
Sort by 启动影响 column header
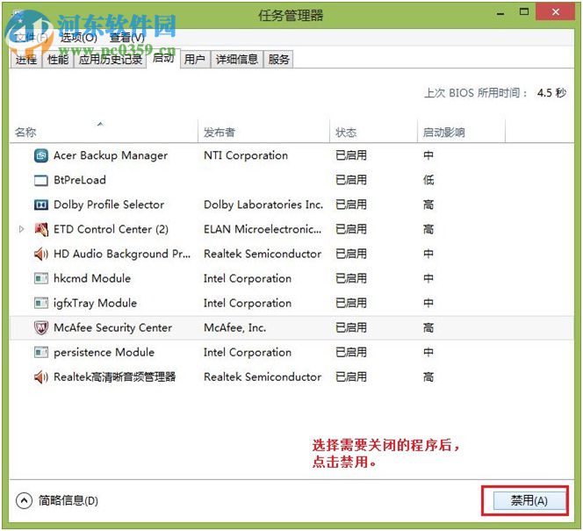pyautogui.click(x=444, y=133)
